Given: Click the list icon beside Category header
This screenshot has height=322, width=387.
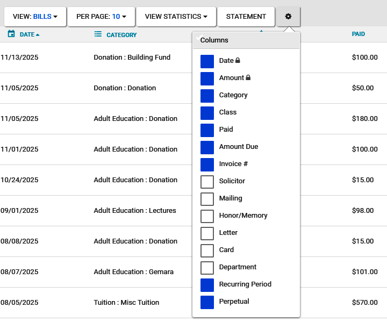Looking at the screenshot, I should 98,34.
